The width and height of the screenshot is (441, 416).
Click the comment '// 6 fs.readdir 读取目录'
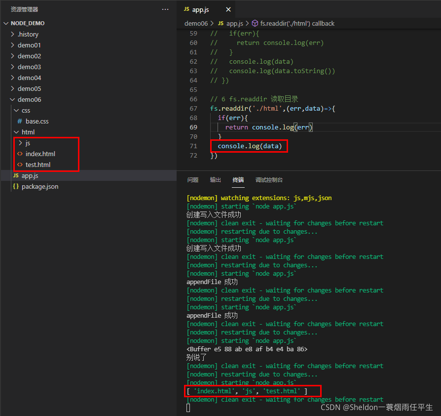pos(254,99)
